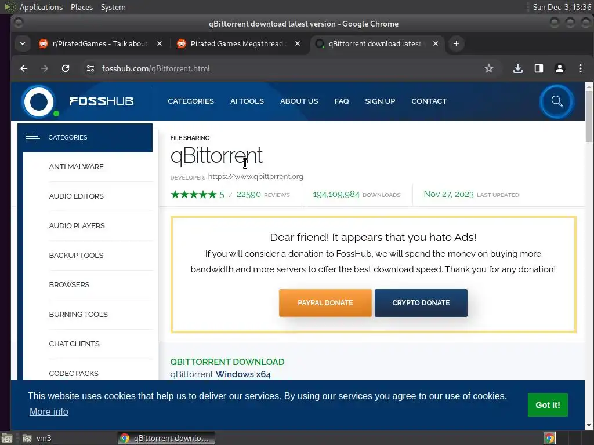Switch to Pirated Games Megathread tab
Viewport: 594px width, 445px height.
pyautogui.click(x=238, y=43)
